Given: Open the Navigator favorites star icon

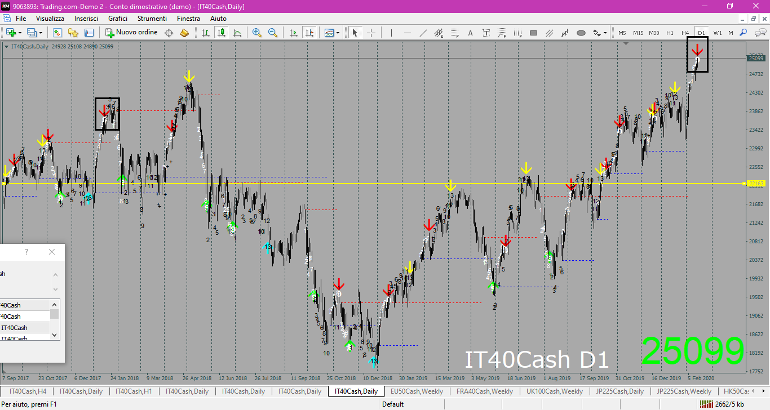Looking at the screenshot, I should [x=73, y=33].
